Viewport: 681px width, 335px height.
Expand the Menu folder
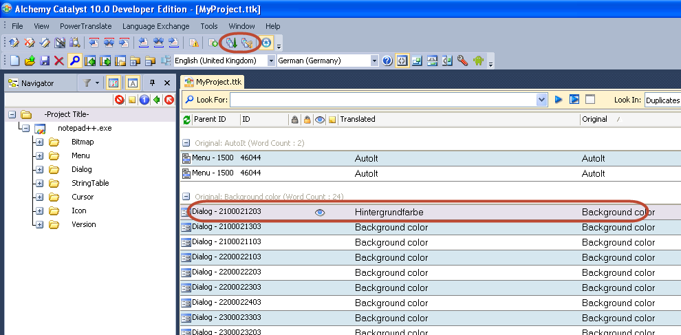39,156
